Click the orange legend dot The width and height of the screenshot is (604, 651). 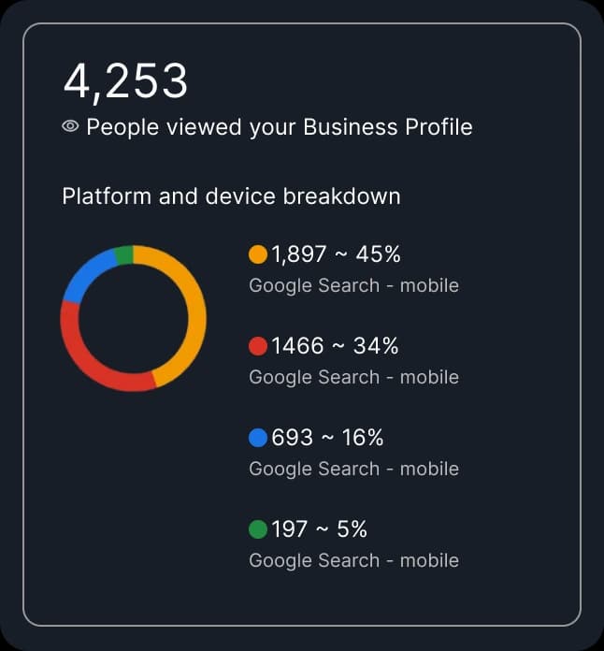(258, 254)
